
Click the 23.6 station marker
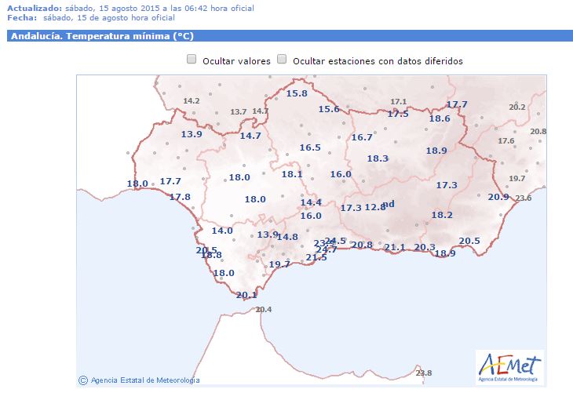click(x=523, y=198)
